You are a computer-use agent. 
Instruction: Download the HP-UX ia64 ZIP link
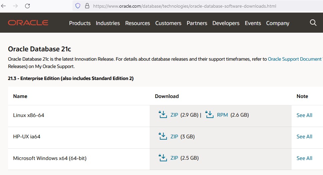pyautogui.click(x=174, y=137)
